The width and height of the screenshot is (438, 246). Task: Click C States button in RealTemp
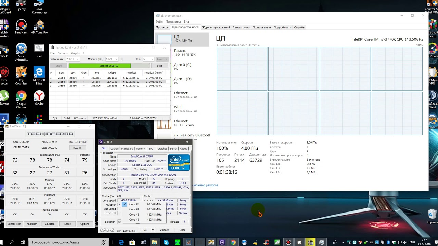tap(50, 224)
